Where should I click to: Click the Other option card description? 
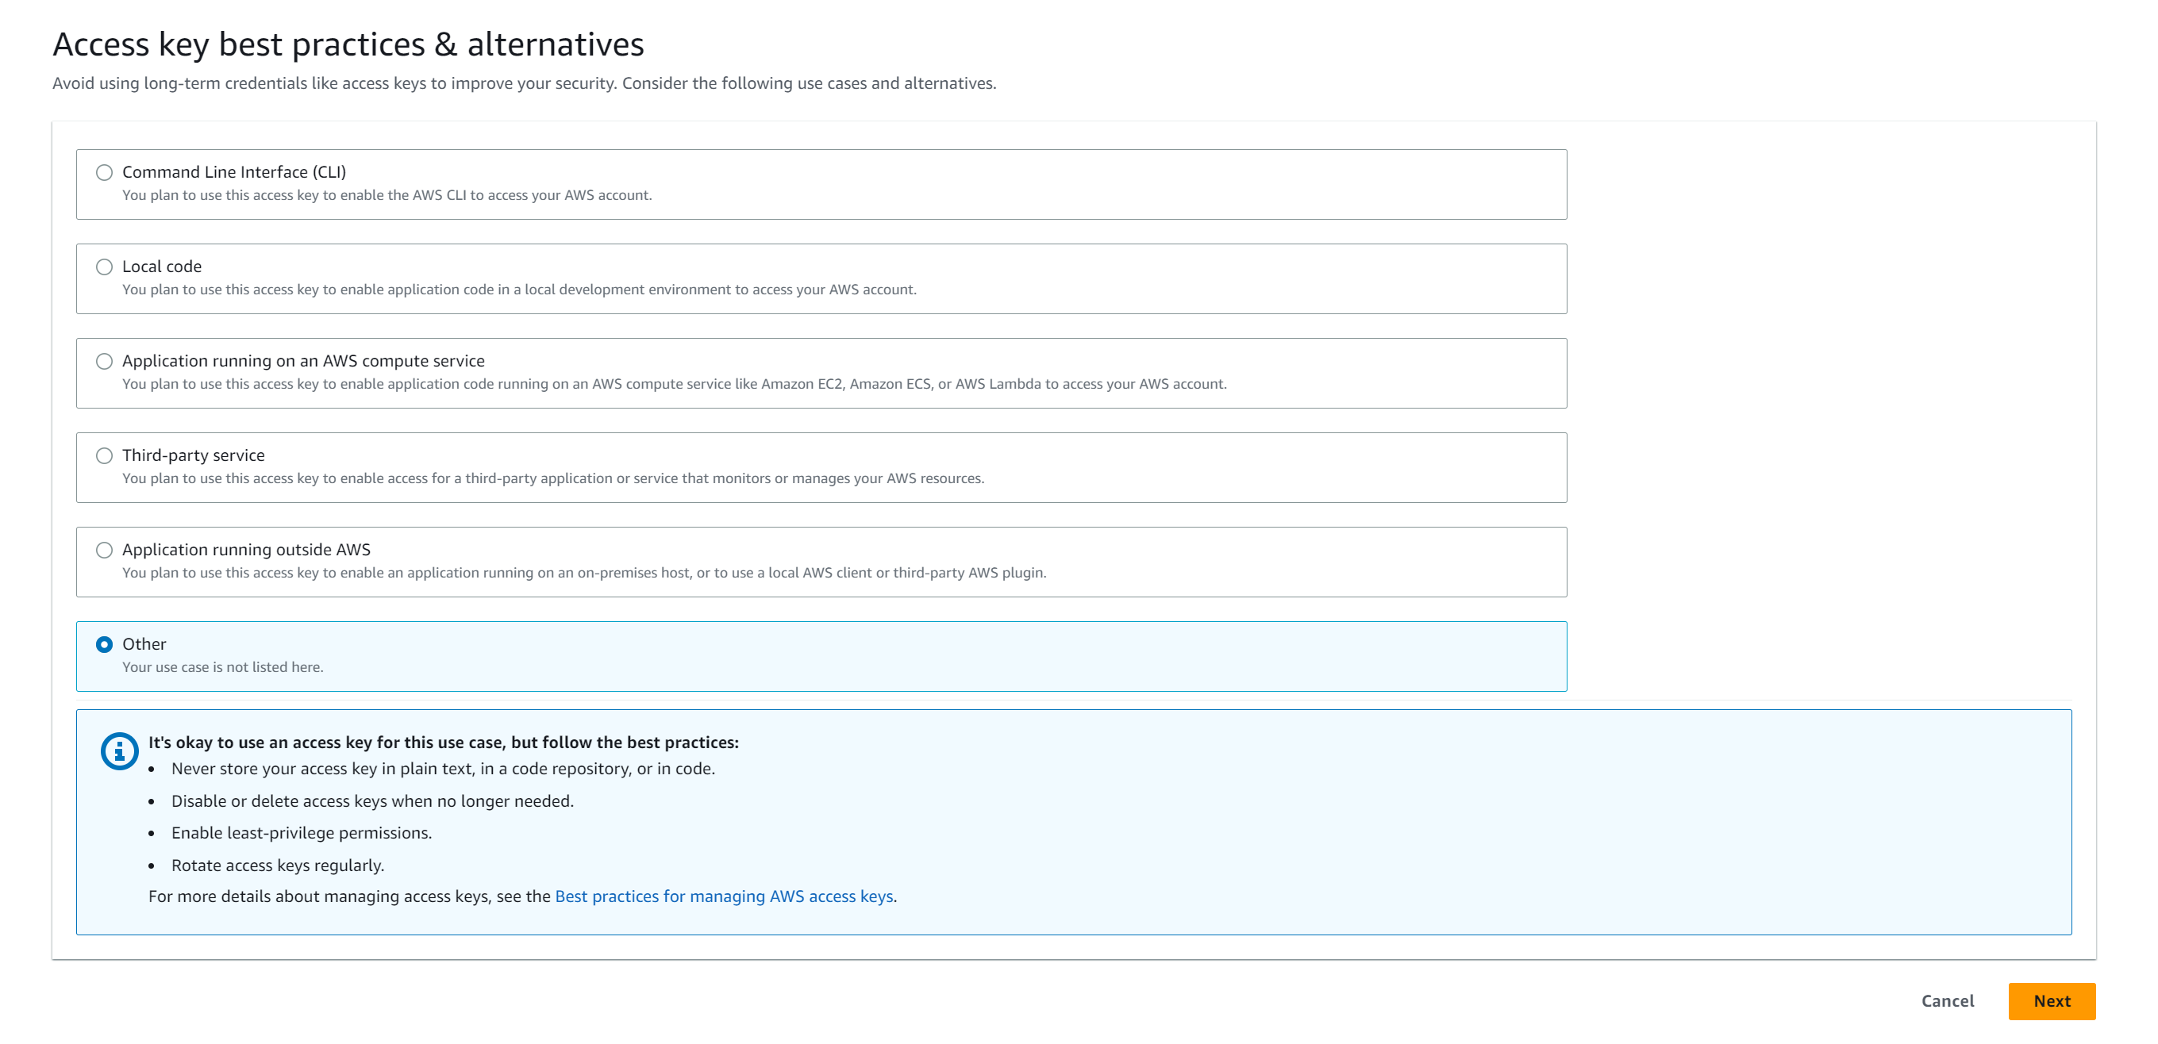point(222,667)
